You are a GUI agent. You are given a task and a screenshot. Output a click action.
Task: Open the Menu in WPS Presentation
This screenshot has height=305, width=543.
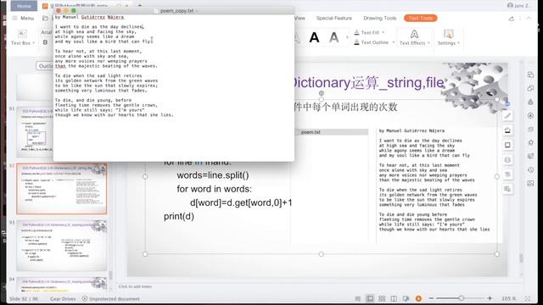[24, 18]
